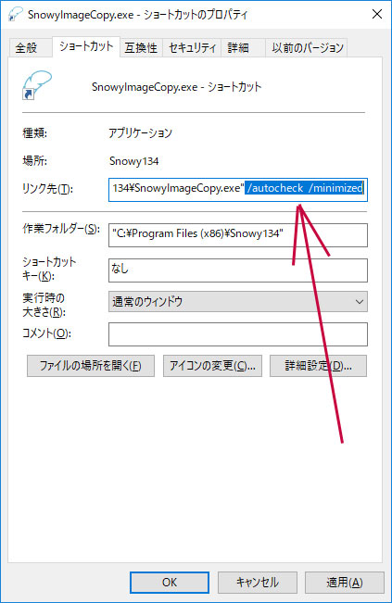Screen dimensions: 392x603
Task: Open the 以前のバージョン tab
Action: click(307, 47)
